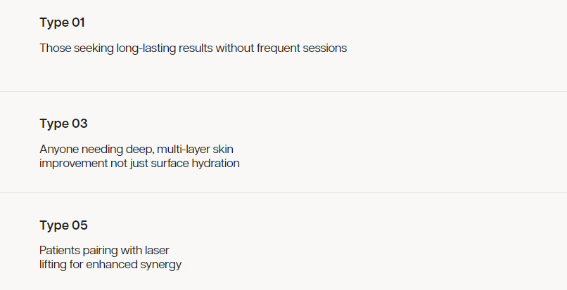Click the word "laser" in Type 05
Viewport: 567px width, 290px height.
click(x=155, y=251)
